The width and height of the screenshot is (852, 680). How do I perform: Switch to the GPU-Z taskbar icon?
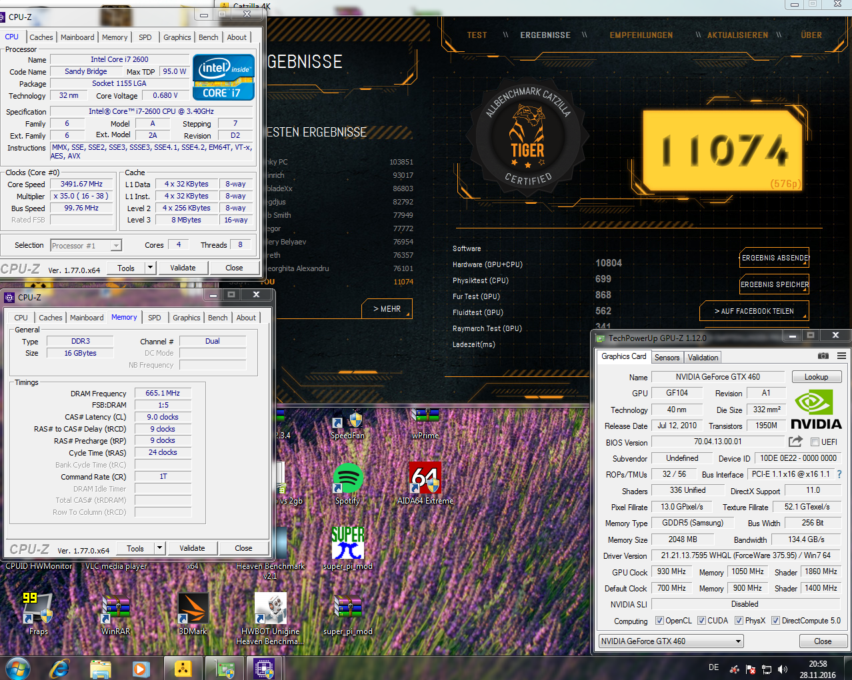(x=224, y=668)
